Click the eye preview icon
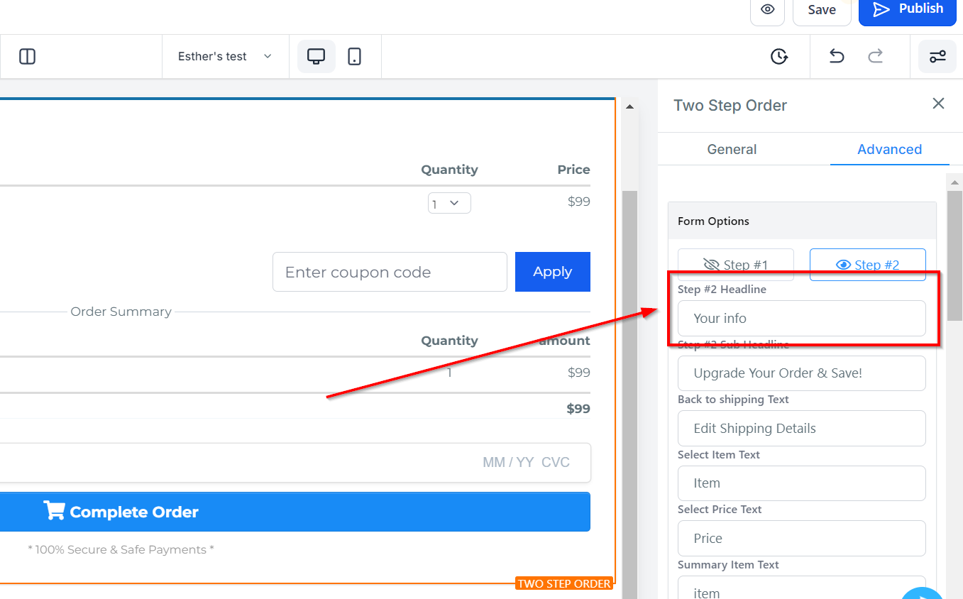The height and width of the screenshot is (599, 963). click(767, 10)
